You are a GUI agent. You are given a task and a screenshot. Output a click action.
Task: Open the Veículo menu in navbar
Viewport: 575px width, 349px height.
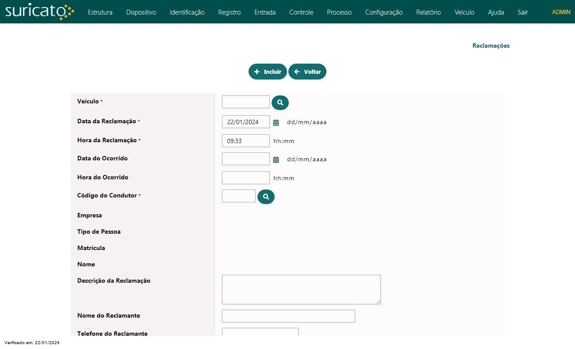[x=464, y=12]
